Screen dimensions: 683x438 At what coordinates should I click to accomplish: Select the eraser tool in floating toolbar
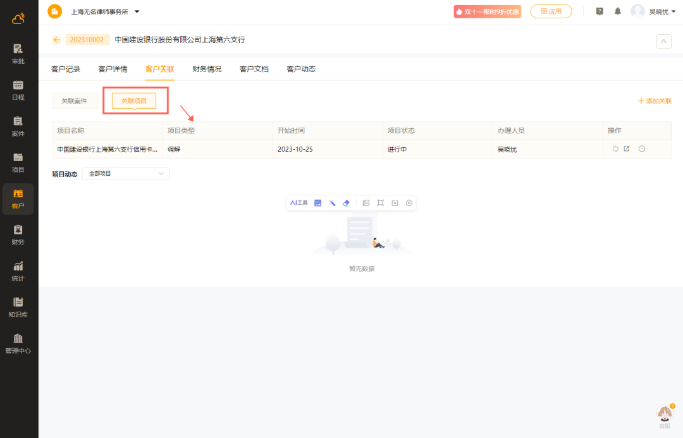tap(346, 203)
